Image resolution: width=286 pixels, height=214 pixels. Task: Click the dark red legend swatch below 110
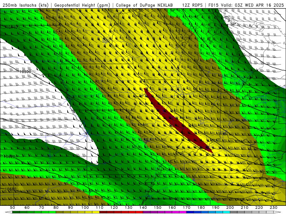(103, 212)
